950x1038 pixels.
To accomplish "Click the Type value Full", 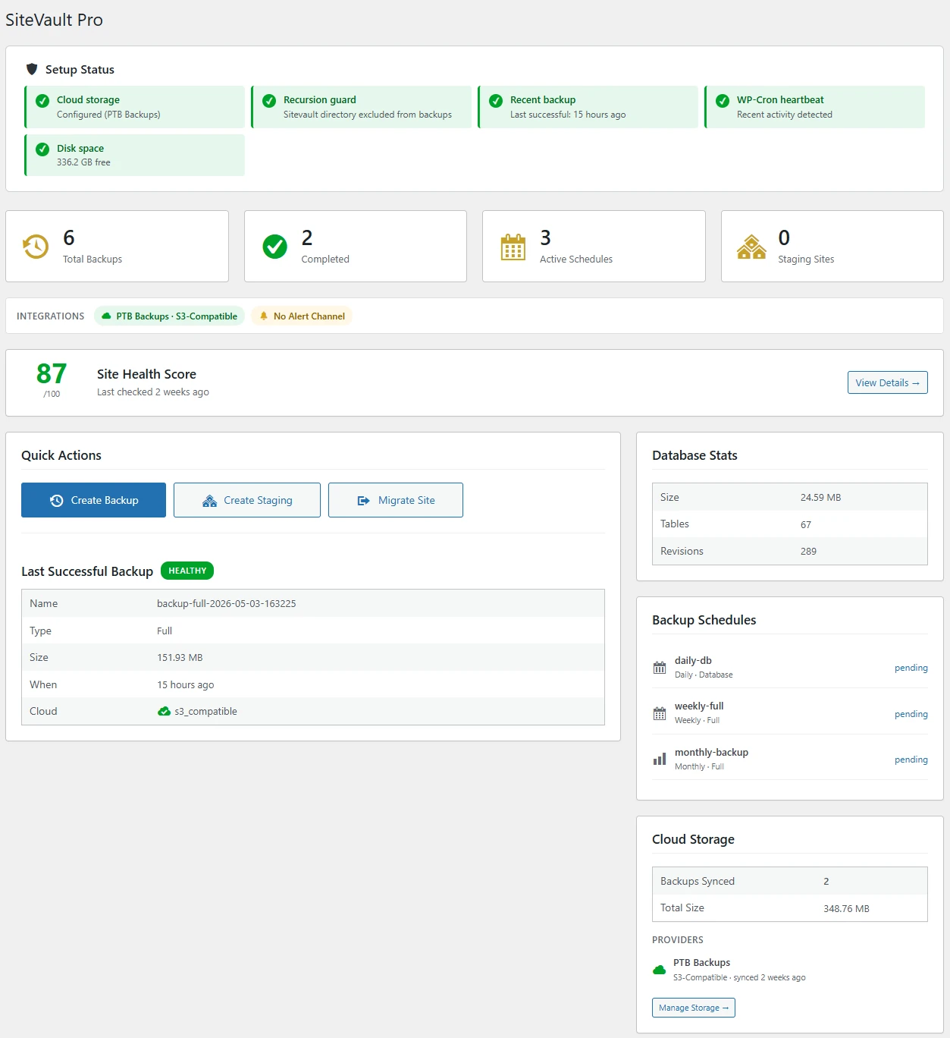I will pos(165,631).
